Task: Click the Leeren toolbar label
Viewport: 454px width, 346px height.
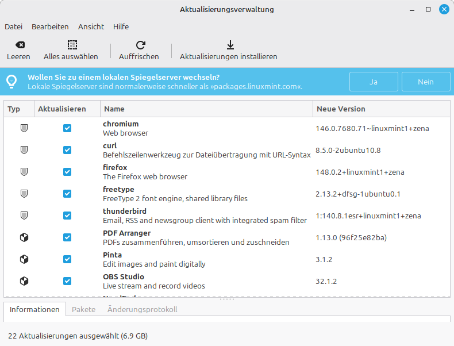Action: pyautogui.click(x=18, y=56)
